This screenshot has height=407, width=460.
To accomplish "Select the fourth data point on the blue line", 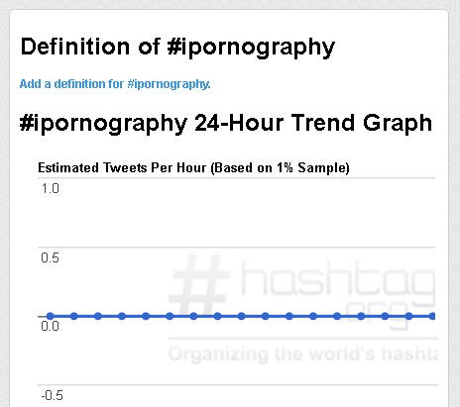I will pyautogui.click(x=122, y=316).
